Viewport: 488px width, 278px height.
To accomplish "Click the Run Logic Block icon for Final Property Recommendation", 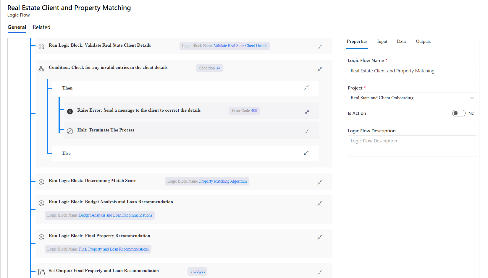I will pyautogui.click(x=41, y=237).
